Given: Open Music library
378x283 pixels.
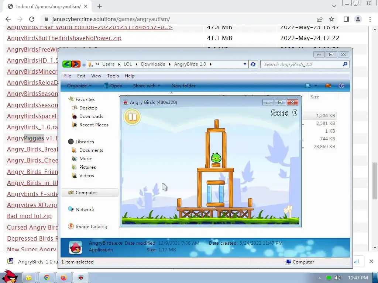Looking at the screenshot, I should pos(82,158).
